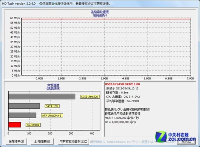Click the red sequential read speed line
The height and width of the screenshot is (147, 200).
click(x=106, y=19)
